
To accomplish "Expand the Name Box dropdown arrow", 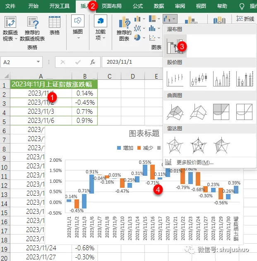I will (38, 62).
